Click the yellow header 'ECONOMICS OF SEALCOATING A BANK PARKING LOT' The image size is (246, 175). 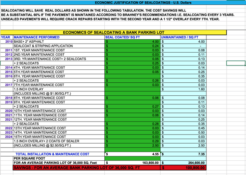click(113, 32)
